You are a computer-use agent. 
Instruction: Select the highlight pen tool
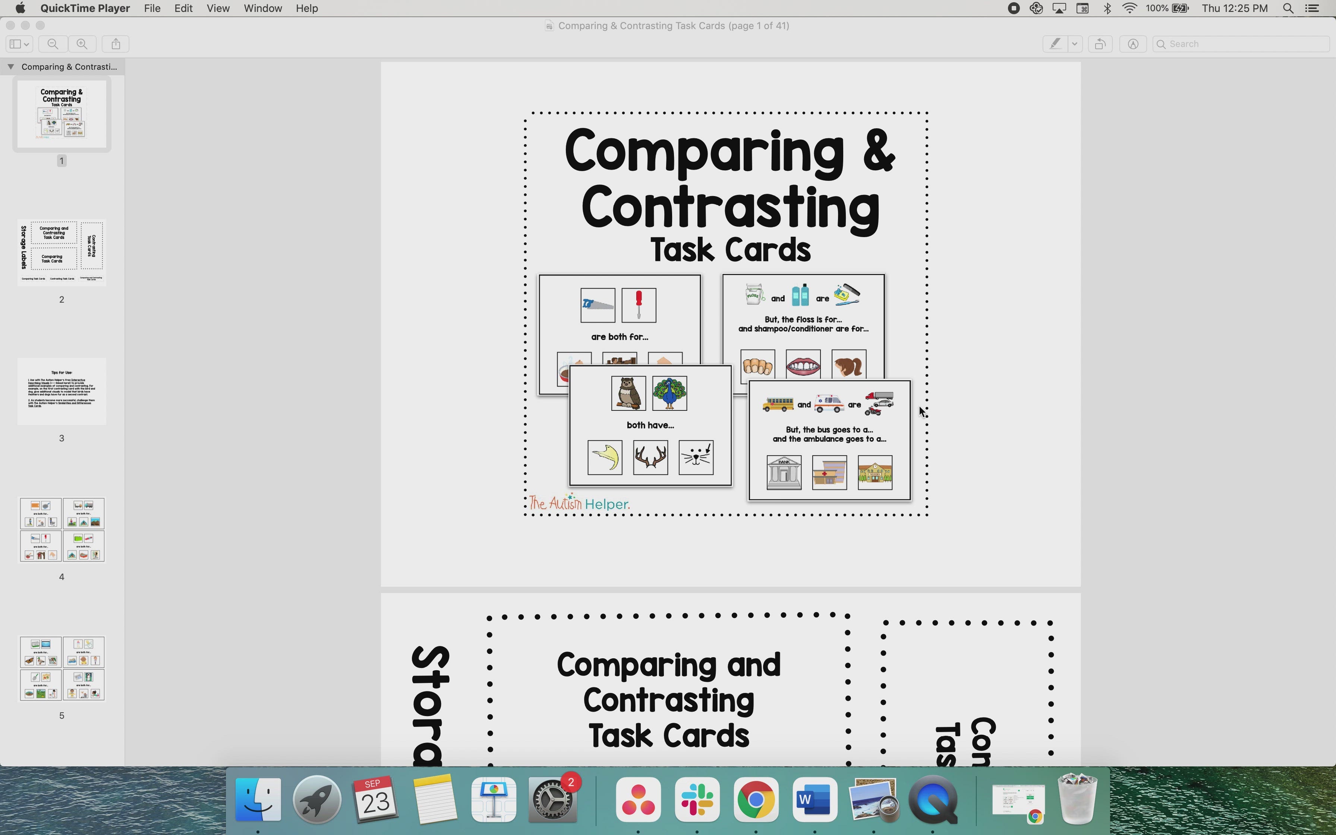(1055, 44)
